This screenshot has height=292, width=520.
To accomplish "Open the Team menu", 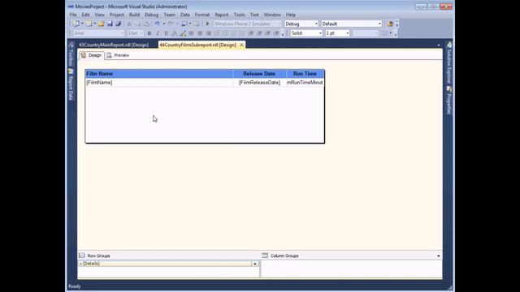I will (x=169, y=15).
